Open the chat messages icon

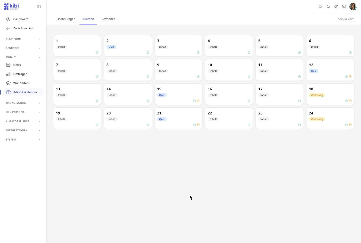pyautogui.click(x=344, y=7)
